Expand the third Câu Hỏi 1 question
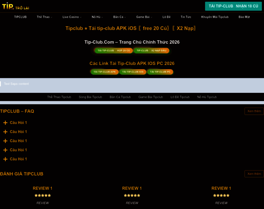 pos(18,141)
